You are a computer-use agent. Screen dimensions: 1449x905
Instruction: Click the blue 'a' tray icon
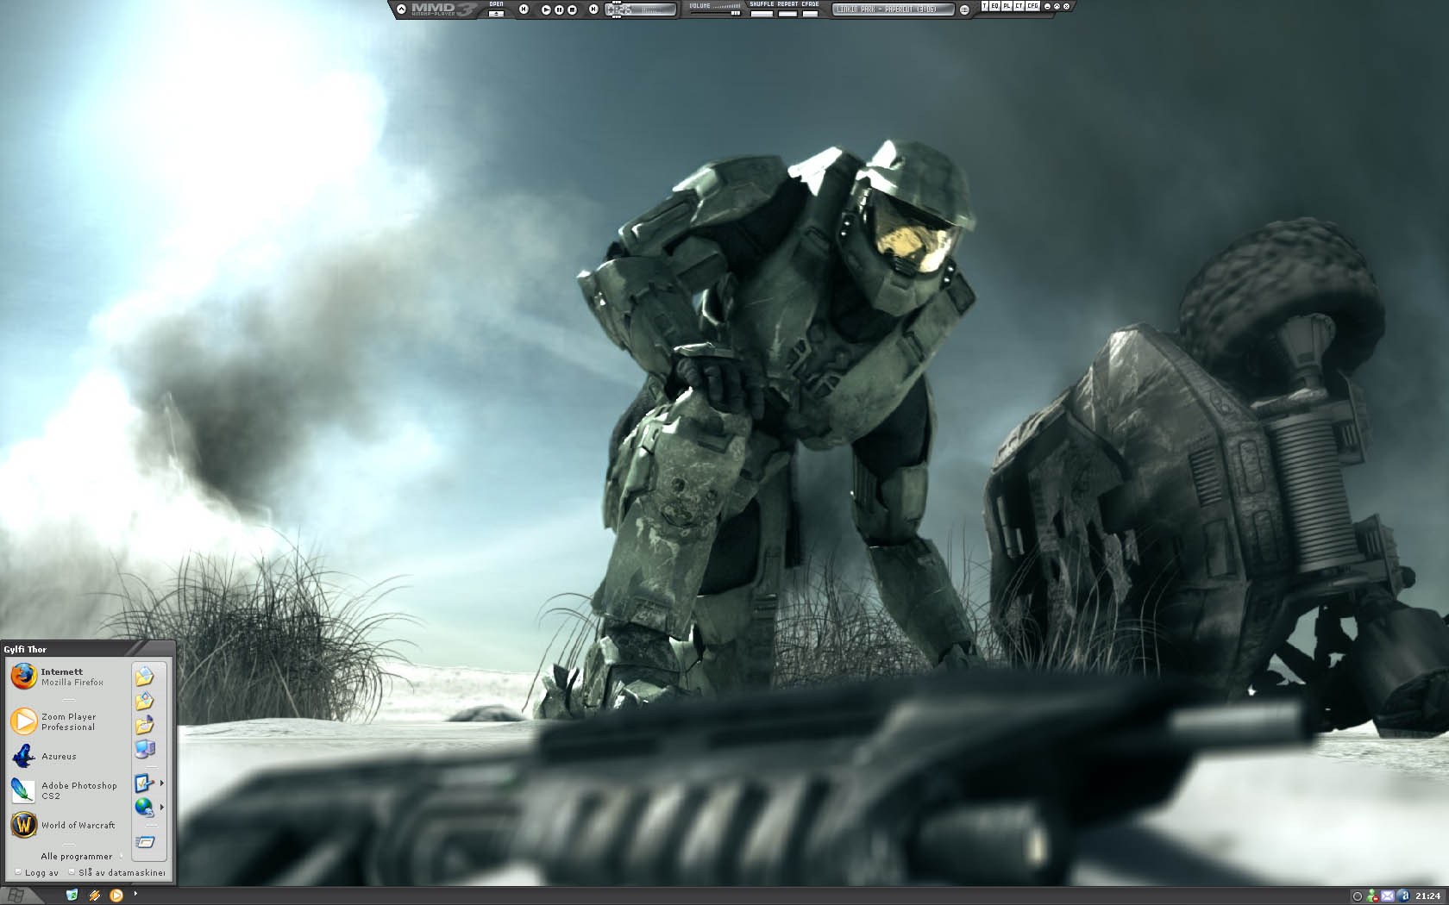point(1402,896)
